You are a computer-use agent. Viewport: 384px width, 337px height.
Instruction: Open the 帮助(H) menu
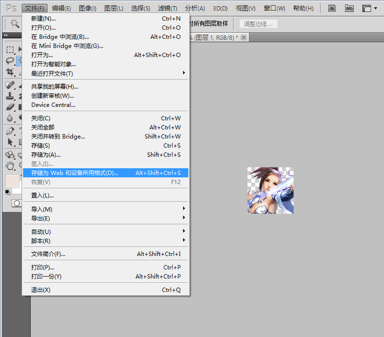pyautogui.click(x=303, y=9)
